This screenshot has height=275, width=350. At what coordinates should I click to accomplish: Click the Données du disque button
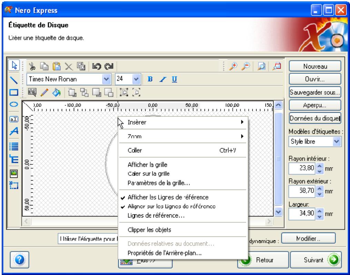pyautogui.click(x=315, y=118)
